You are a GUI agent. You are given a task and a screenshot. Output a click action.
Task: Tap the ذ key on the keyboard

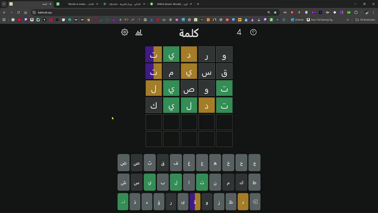(x=135, y=202)
